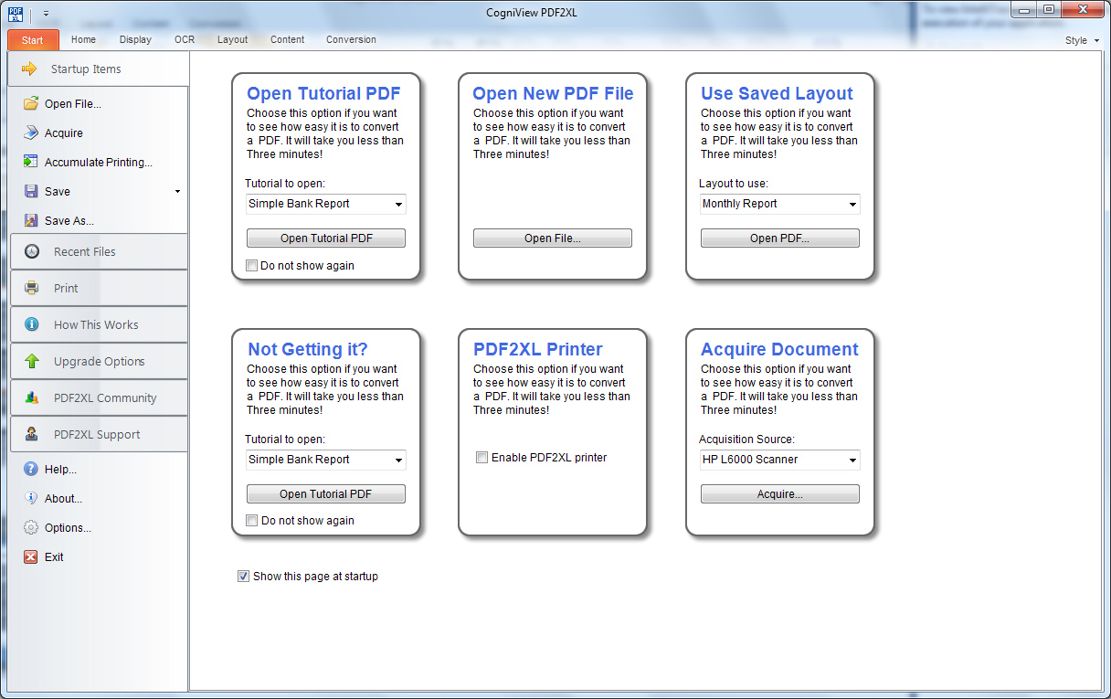Click the red Exit icon

pos(31,556)
